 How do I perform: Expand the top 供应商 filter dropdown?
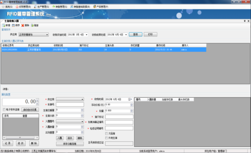pyautogui.click(x=47, y=35)
